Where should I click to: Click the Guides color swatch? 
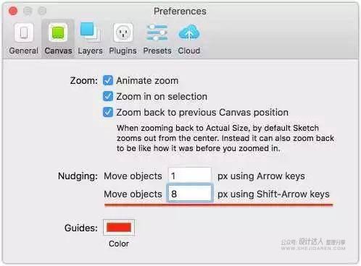[119, 227]
